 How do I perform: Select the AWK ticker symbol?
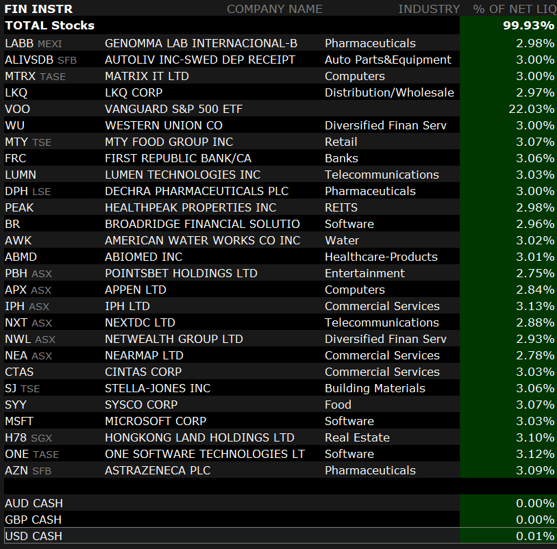(x=18, y=240)
